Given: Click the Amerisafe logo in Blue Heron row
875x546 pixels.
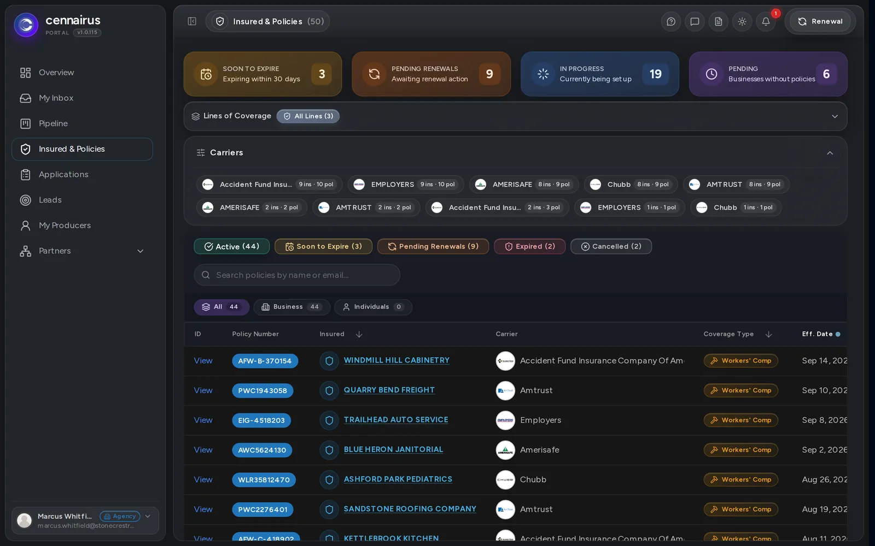Looking at the screenshot, I should click(x=505, y=450).
